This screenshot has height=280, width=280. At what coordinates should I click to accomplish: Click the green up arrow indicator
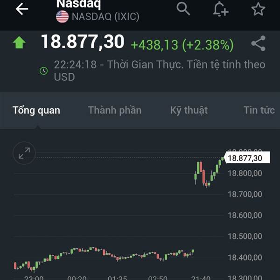point(19,42)
